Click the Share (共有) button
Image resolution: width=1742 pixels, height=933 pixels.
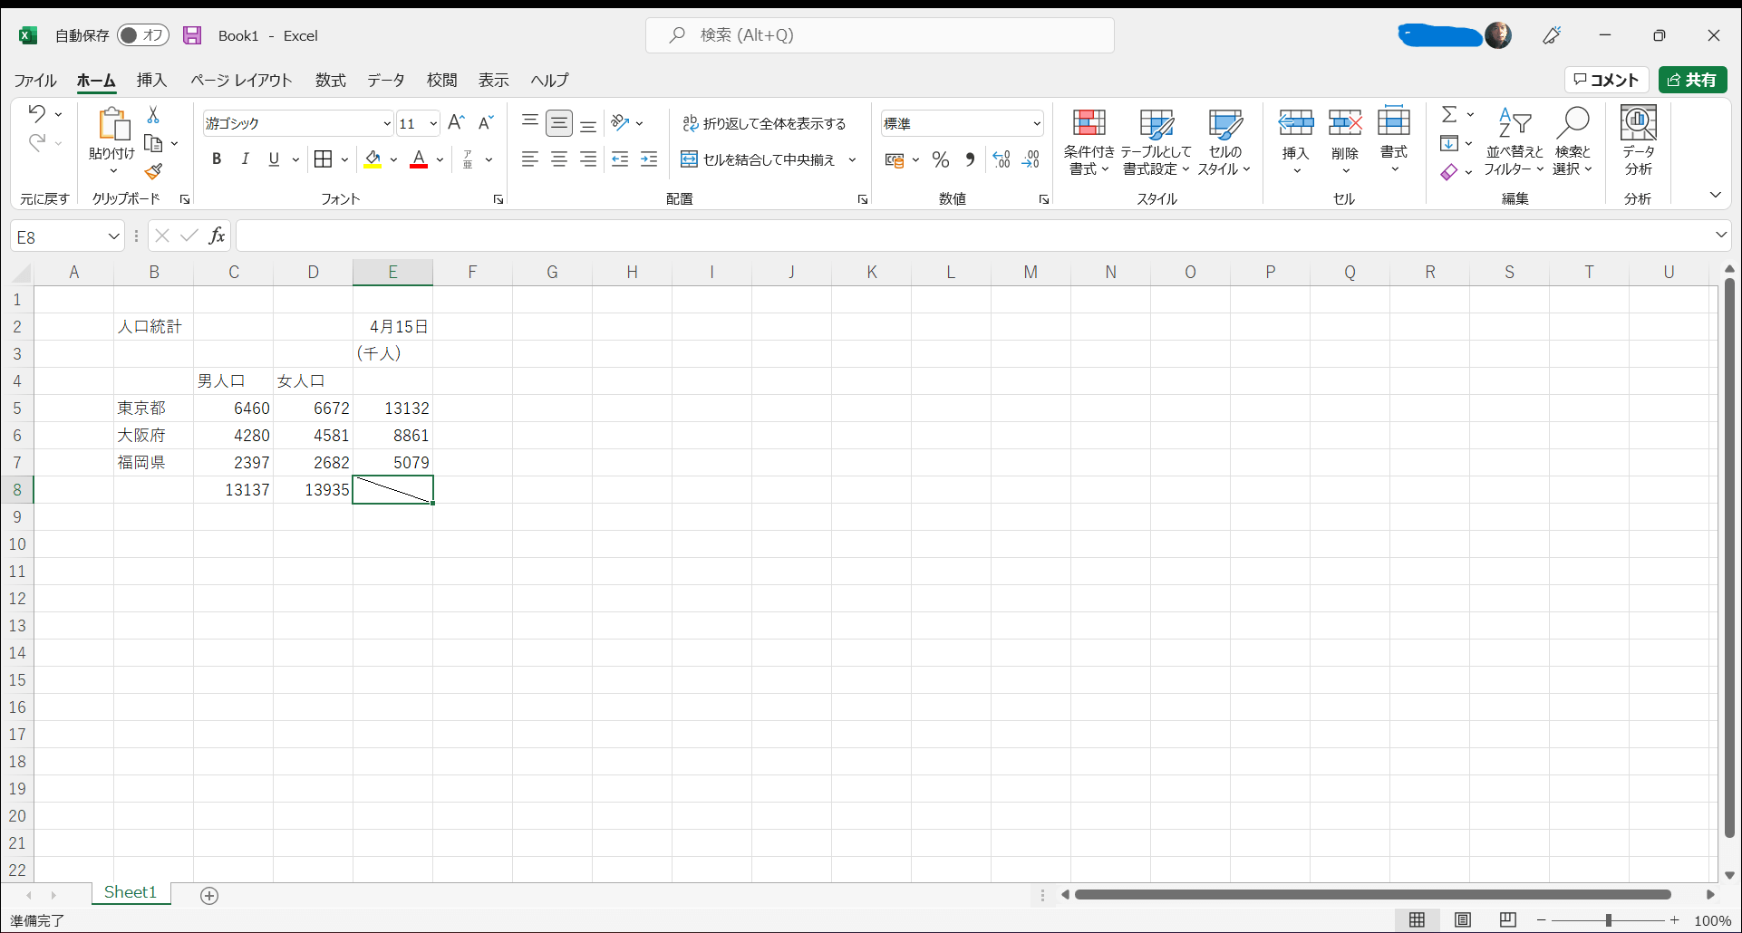tap(1692, 80)
